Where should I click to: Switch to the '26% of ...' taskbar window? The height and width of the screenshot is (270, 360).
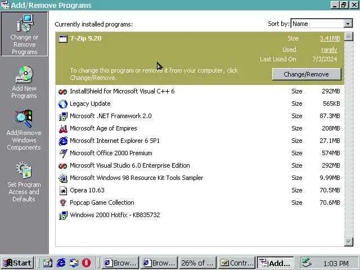point(197,263)
